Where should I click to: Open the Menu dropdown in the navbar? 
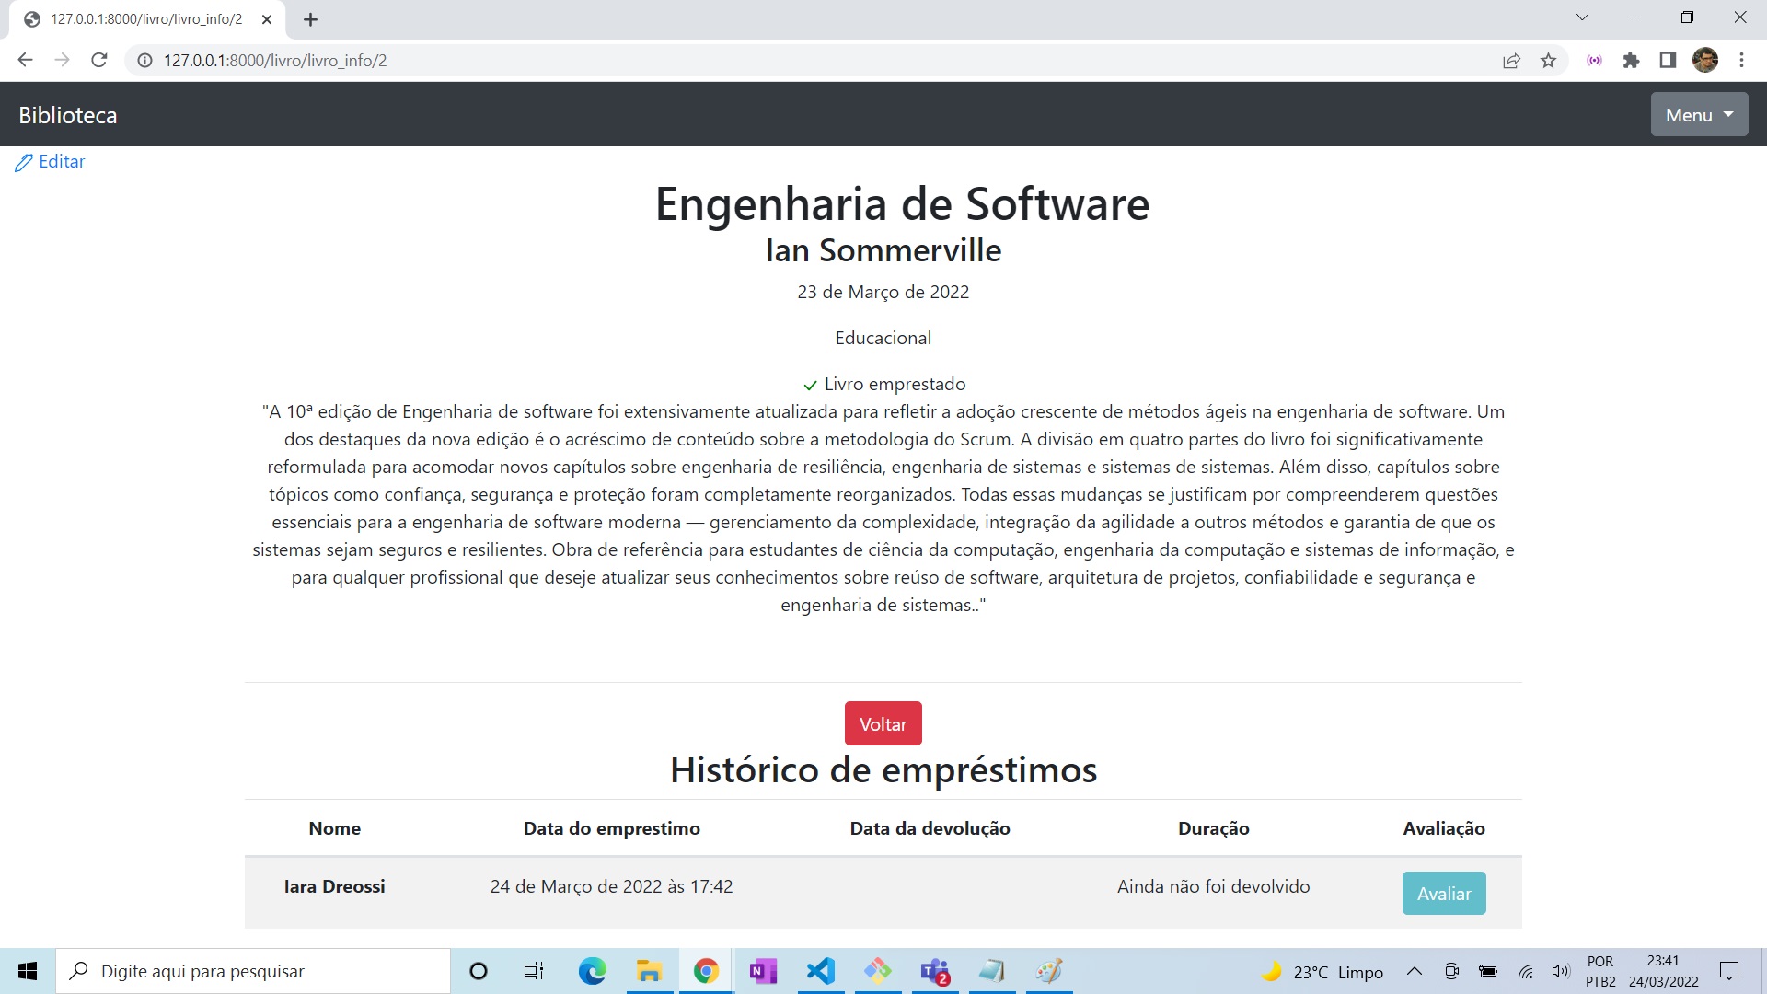coord(1699,114)
